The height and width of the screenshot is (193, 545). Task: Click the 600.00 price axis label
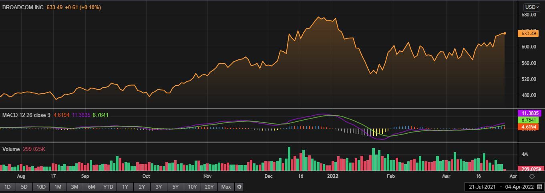tap(529, 47)
